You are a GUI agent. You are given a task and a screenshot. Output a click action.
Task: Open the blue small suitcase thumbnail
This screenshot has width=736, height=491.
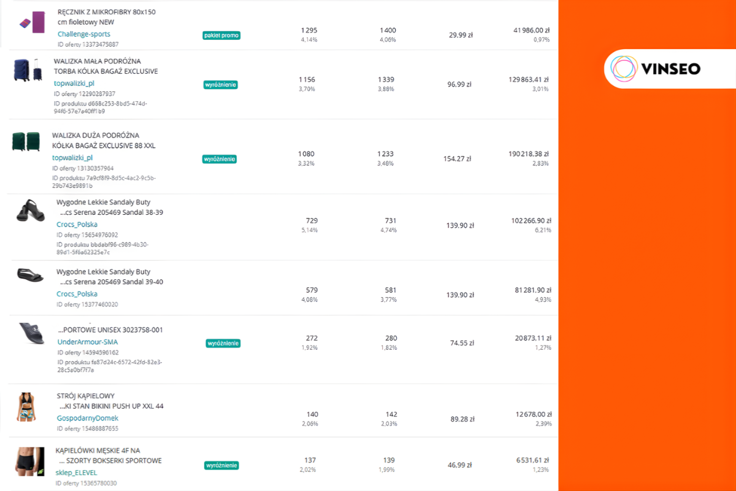pos(28,71)
